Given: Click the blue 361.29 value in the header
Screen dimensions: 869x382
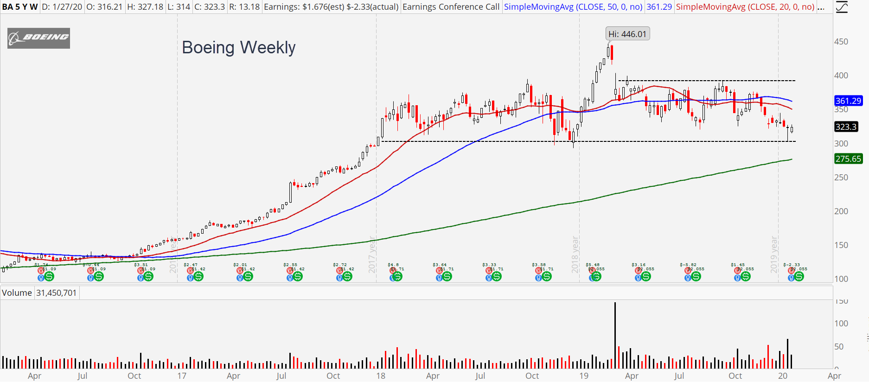Looking at the screenshot, I should pos(659,7).
